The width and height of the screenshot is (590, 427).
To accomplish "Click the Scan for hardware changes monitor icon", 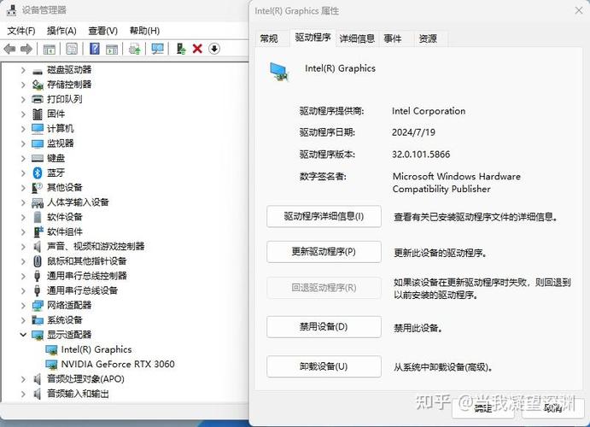I will click(x=157, y=49).
